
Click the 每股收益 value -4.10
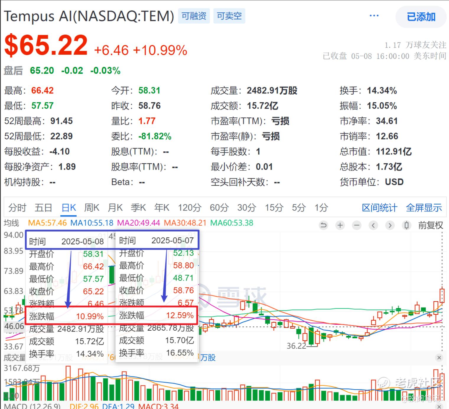(60, 152)
